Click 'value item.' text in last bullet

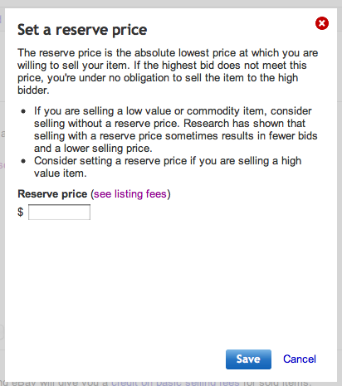point(61,173)
